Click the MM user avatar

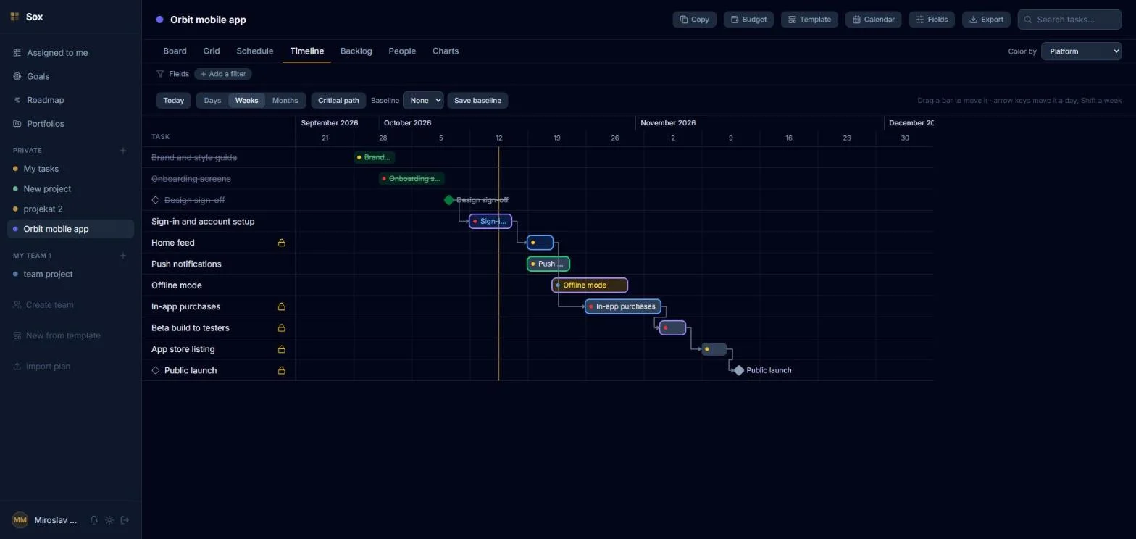click(20, 520)
